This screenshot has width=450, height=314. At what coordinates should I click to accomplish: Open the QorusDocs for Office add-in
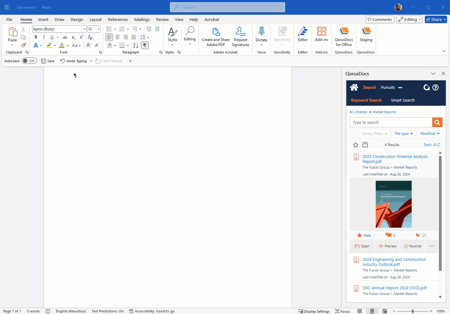344,37
